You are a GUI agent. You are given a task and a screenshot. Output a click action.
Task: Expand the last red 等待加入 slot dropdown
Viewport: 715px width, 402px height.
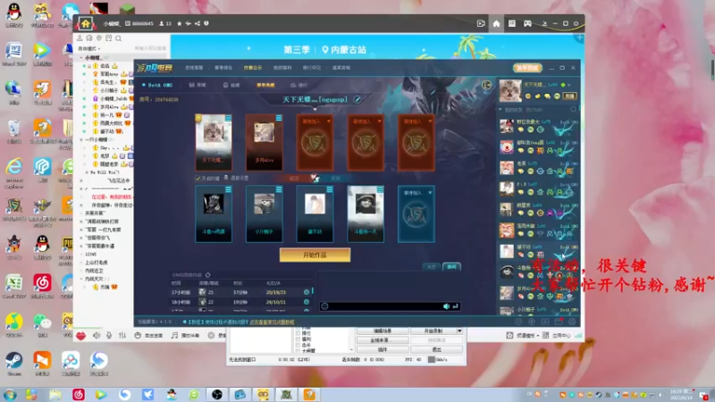(430, 121)
